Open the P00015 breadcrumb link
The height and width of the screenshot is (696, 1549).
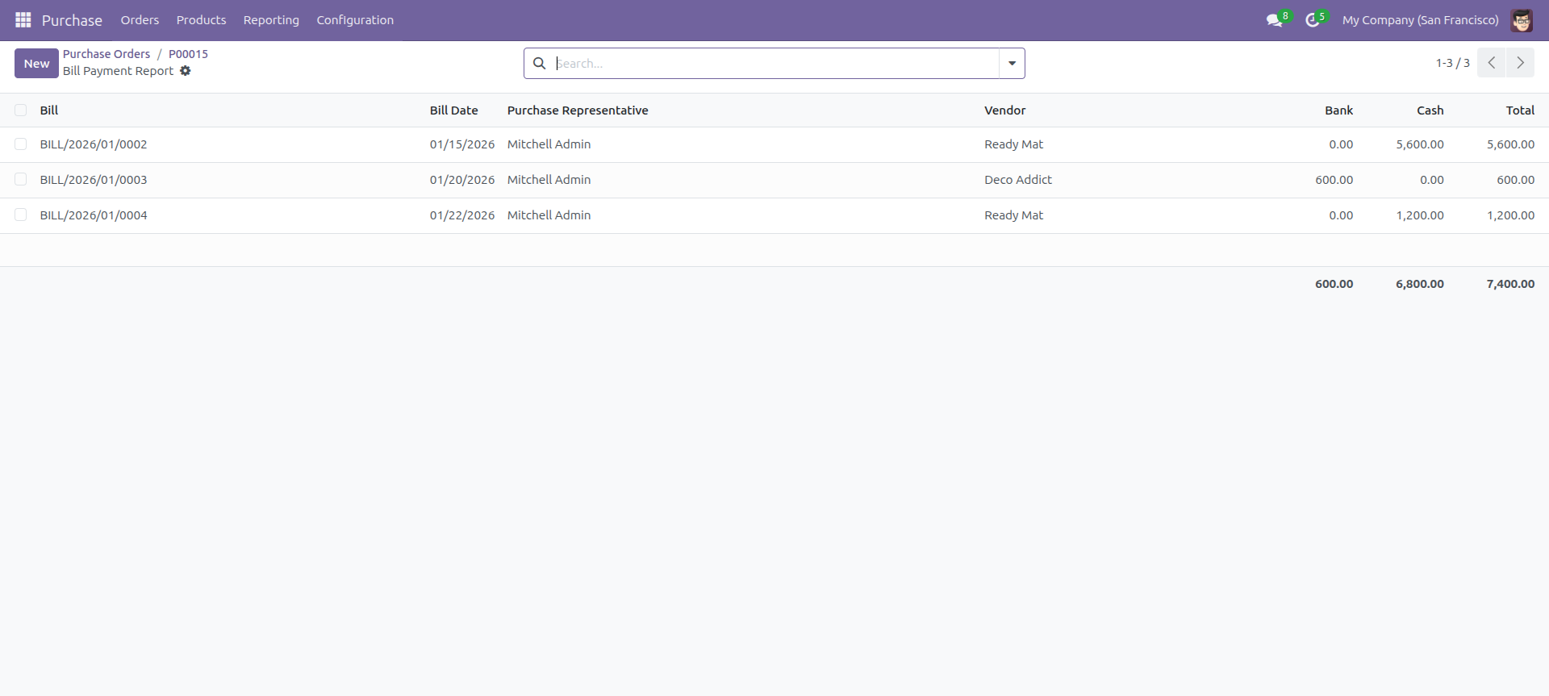click(x=188, y=54)
